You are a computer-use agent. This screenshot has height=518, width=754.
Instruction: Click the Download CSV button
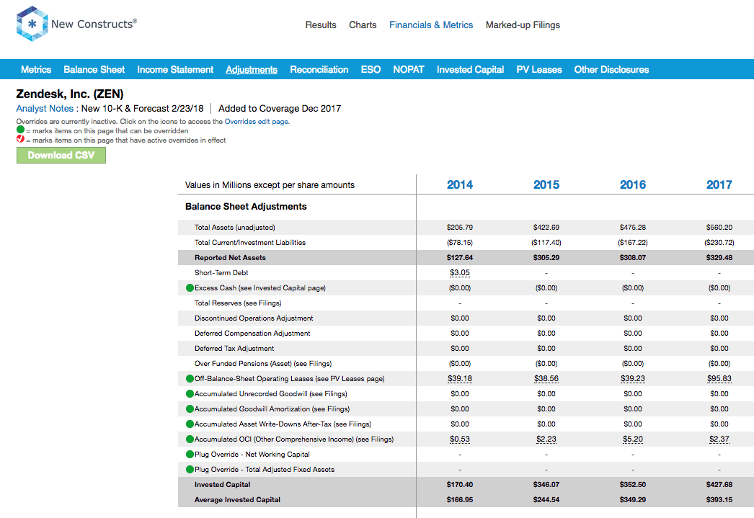click(x=61, y=155)
